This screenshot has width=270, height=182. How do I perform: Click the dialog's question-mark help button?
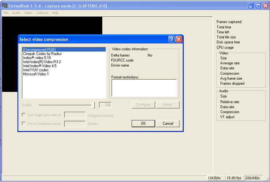click(172, 39)
